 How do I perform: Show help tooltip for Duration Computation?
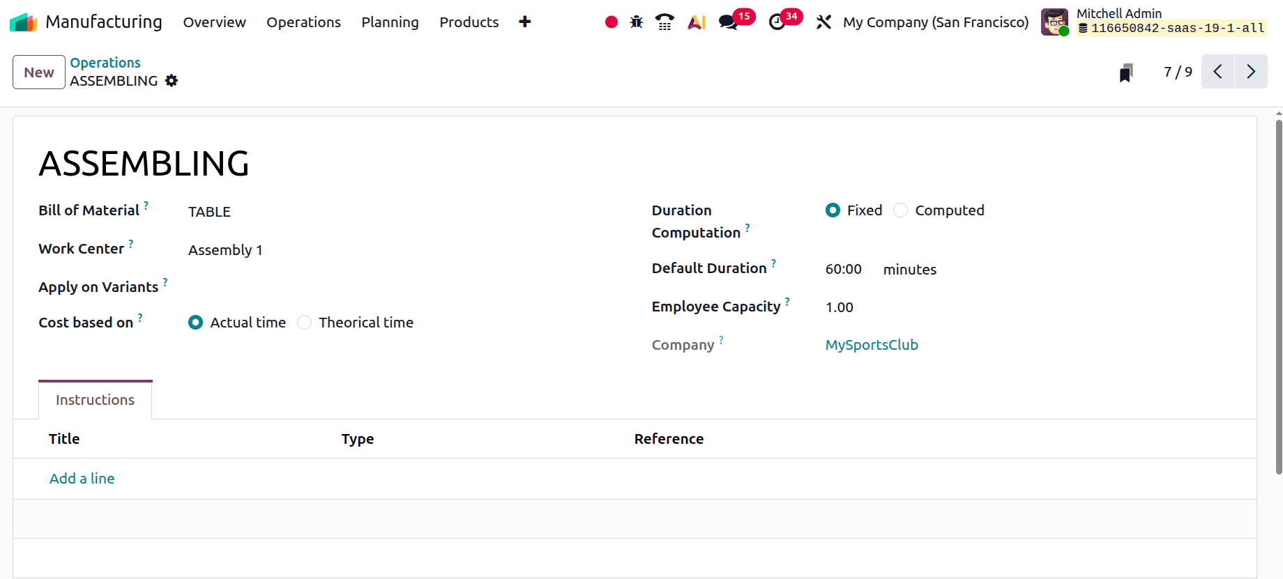click(747, 228)
